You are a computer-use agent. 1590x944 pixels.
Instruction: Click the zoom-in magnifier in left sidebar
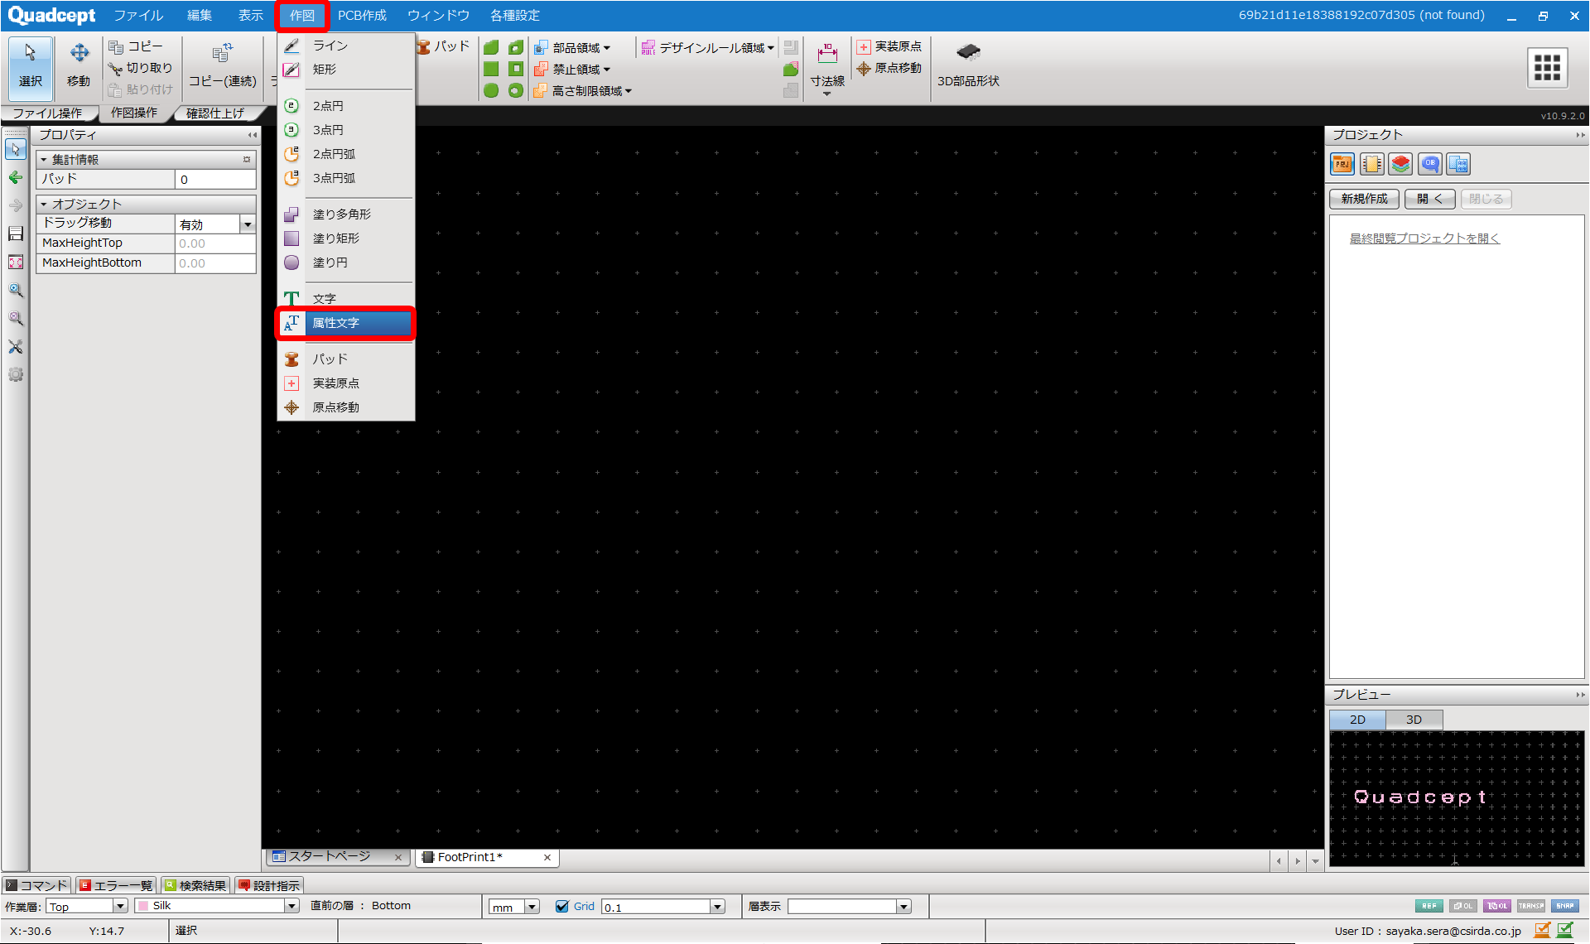pyautogui.click(x=16, y=291)
